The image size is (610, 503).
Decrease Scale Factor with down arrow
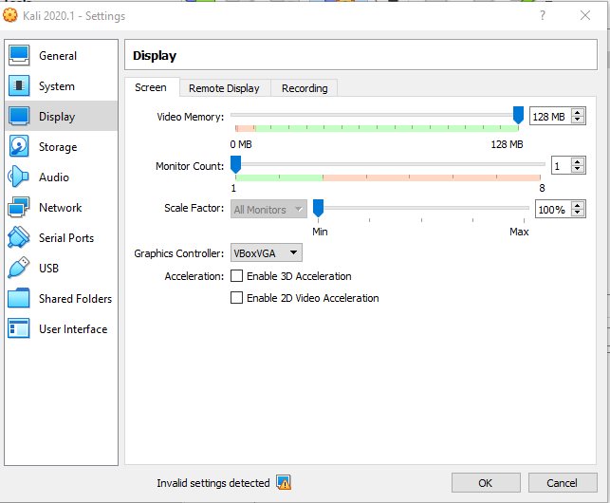coord(578,213)
